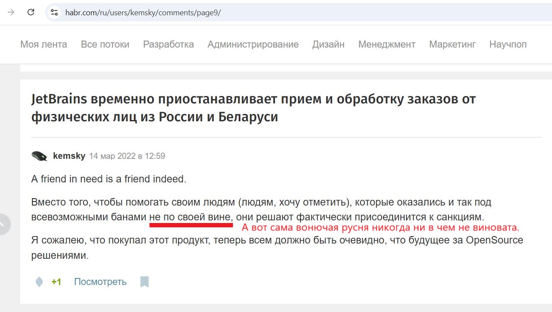
Task: Click kemsky's mouse avatar image
Action: [39, 156]
